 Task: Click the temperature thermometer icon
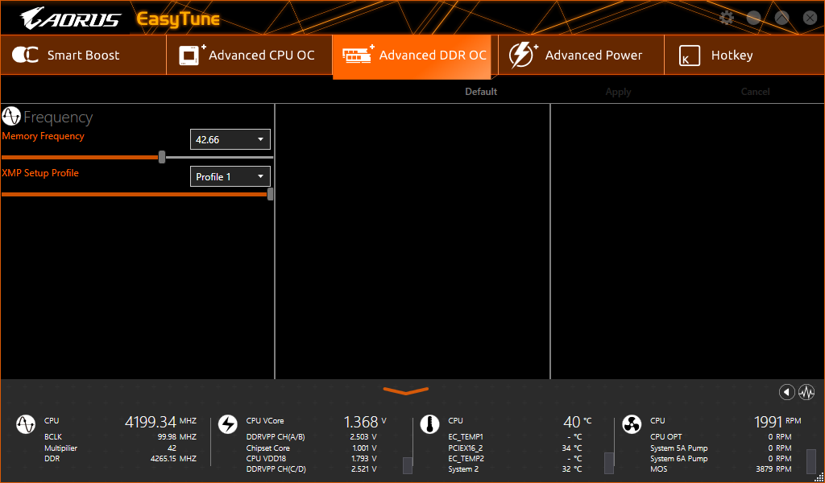click(x=429, y=424)
